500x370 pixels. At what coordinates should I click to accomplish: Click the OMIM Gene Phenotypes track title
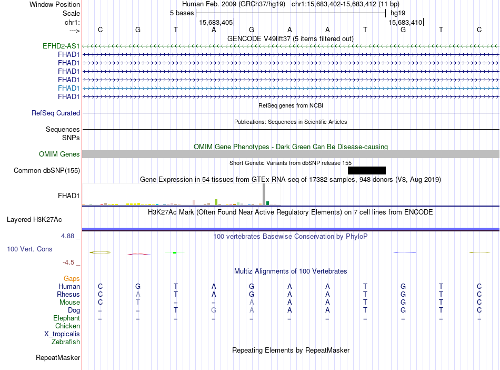coord(291,147)
